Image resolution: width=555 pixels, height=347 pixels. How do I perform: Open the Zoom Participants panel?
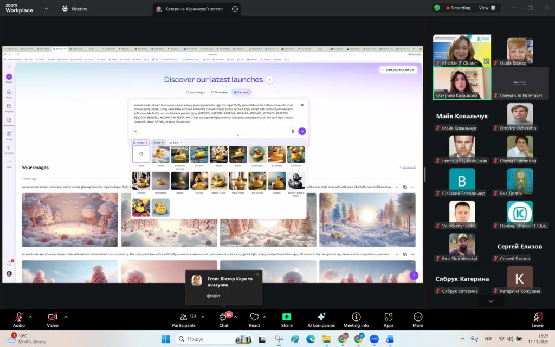(x=184, y=318)
